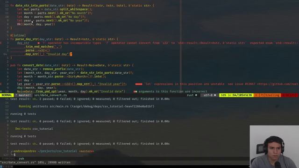The width and height of the screenshot is (299, 168).
Task: Click the 'let expressions in this position are unstable' diagnostic
Action: pyautogui.click(x=185, y=84)
